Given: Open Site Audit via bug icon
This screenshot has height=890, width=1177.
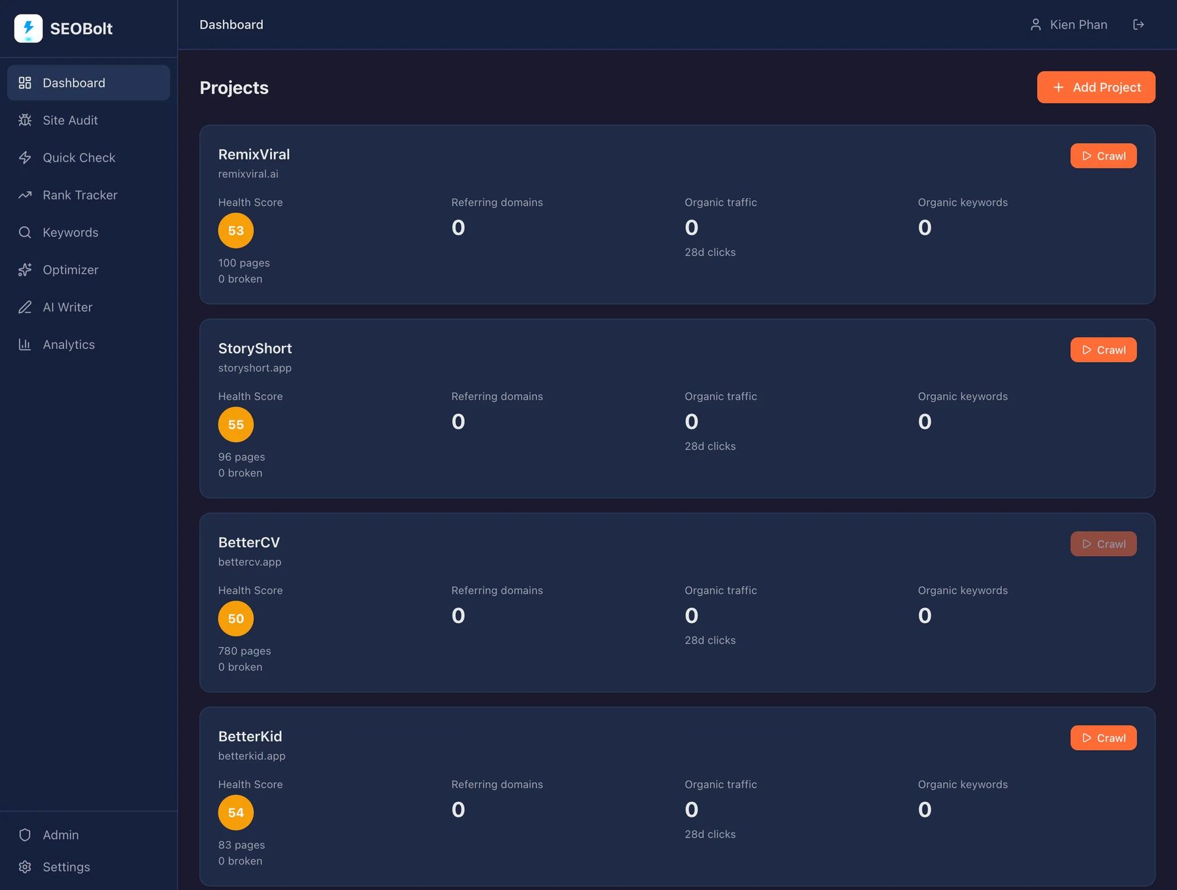Looking at the screenshot, I should click(x=25, y=120).
